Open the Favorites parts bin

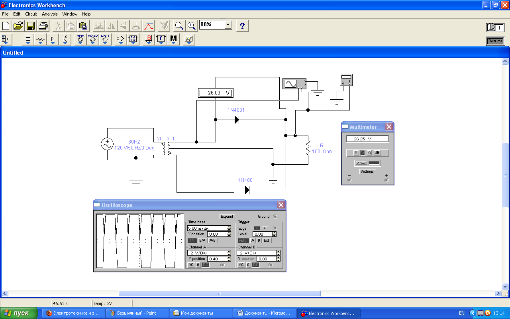tap(6, 39)
